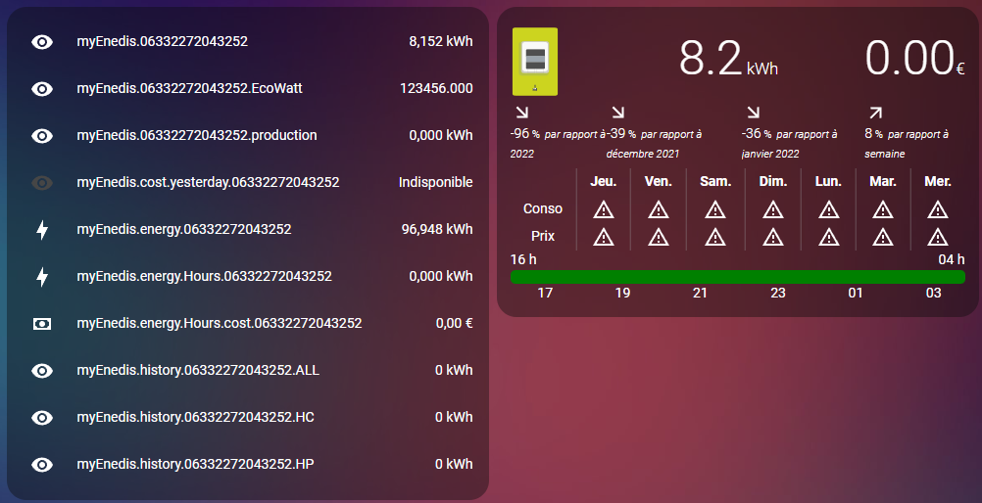Click the large 0.00 € amount
The width and height of the screenshot is (982, 503).
click(x=915, y=58)
